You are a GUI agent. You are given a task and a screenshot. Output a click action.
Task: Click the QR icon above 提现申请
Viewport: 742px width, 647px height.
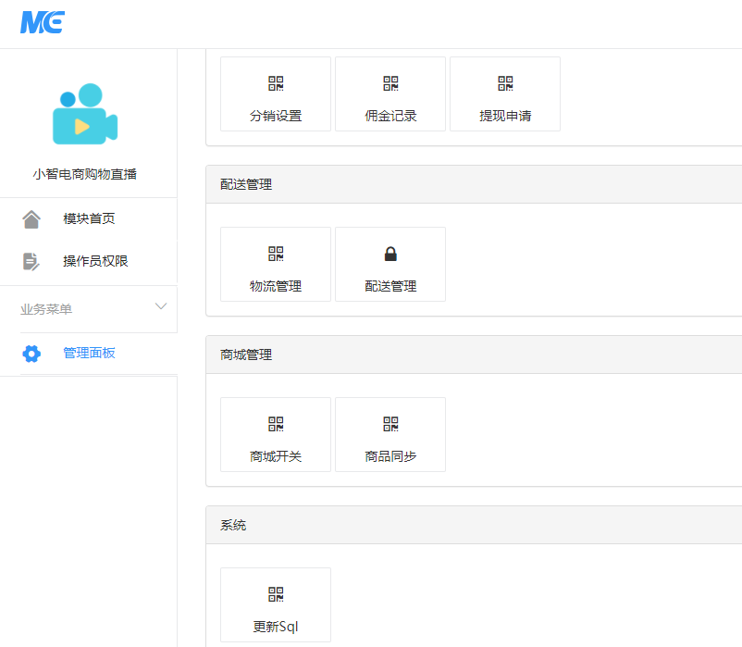(505, 83)
